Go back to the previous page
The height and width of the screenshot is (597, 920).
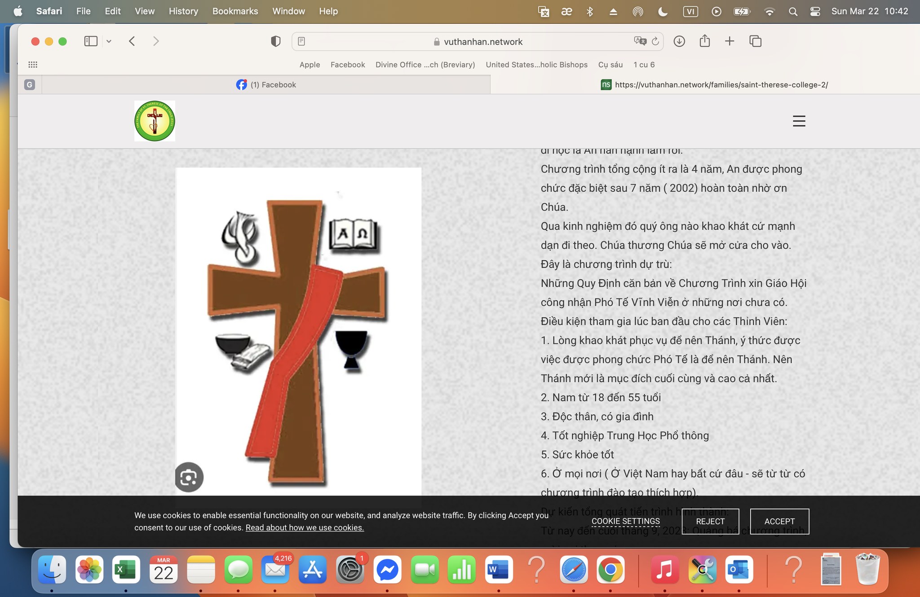point(132,41)
